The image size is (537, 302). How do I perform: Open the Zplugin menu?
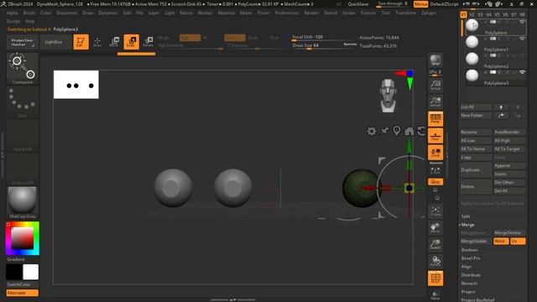pos(429,13)
